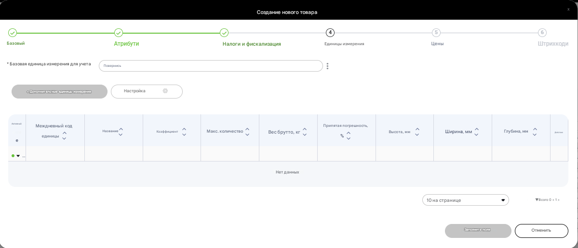Sort the Ширина, мм column
This screenshot has width=578, height=248.
pos(477,132)
